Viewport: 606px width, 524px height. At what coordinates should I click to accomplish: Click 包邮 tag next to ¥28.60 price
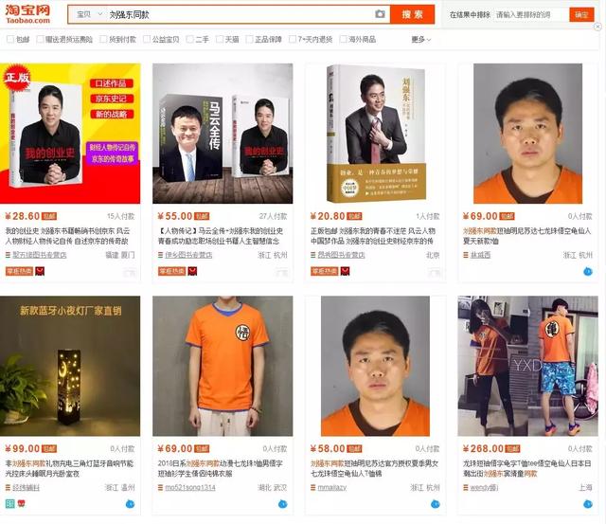(49, 216)
